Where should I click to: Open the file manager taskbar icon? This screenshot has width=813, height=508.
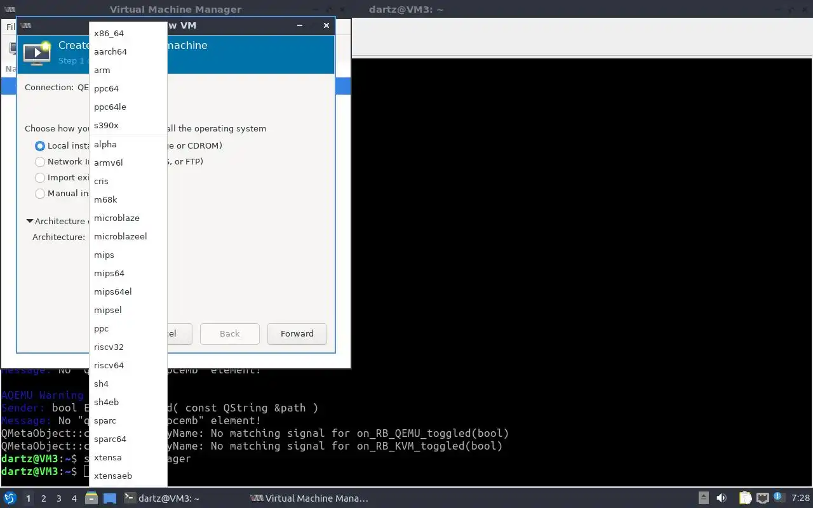(x=91, y=498)
